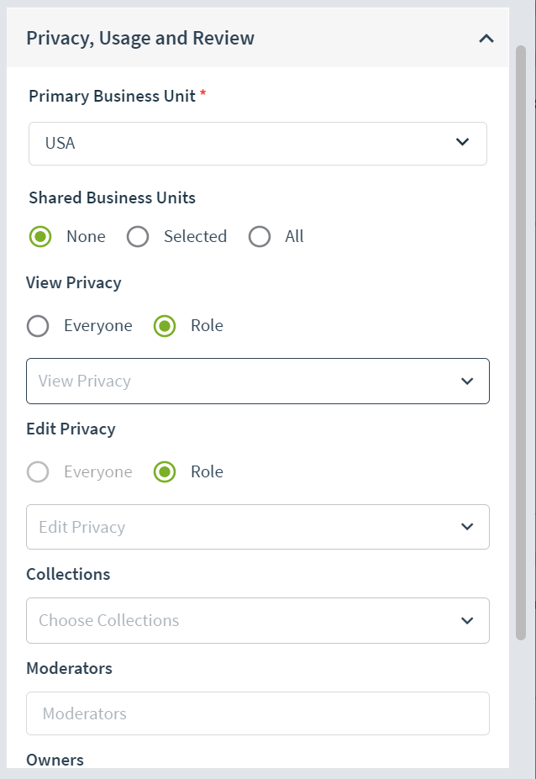Click the Edit Privacy dropdown chevron

pyautogui.click(x=467, y=527)
